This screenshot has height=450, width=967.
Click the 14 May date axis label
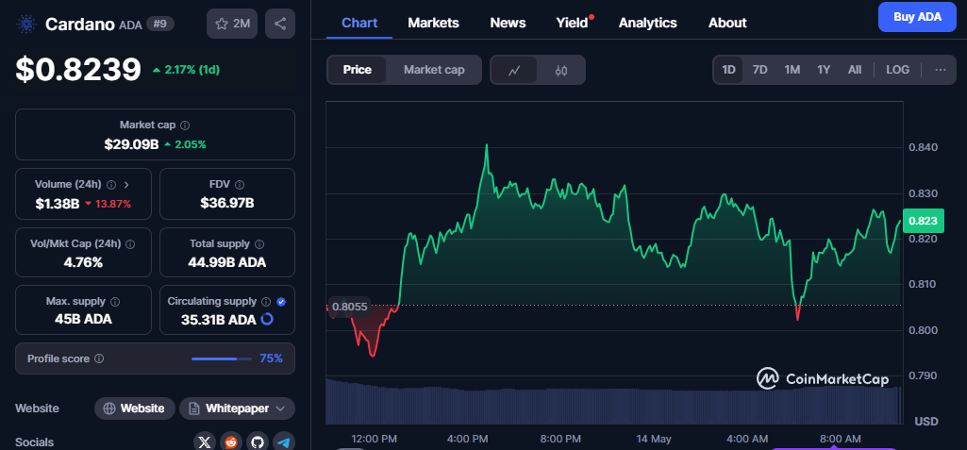click(654, 439)
